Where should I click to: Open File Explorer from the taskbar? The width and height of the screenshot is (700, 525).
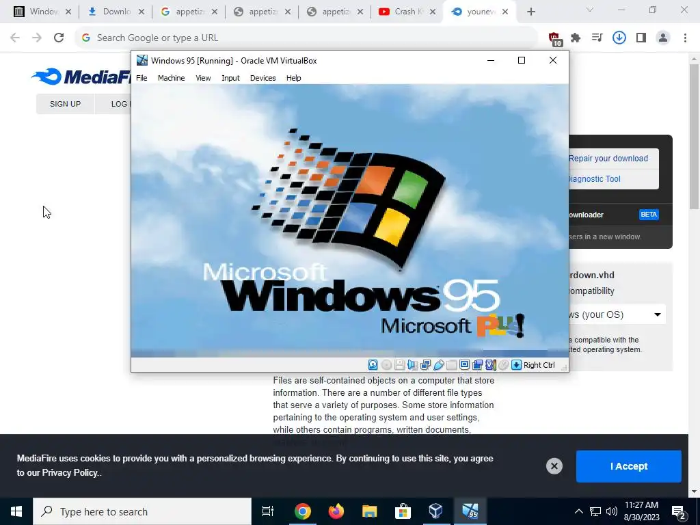coord(369,511)
